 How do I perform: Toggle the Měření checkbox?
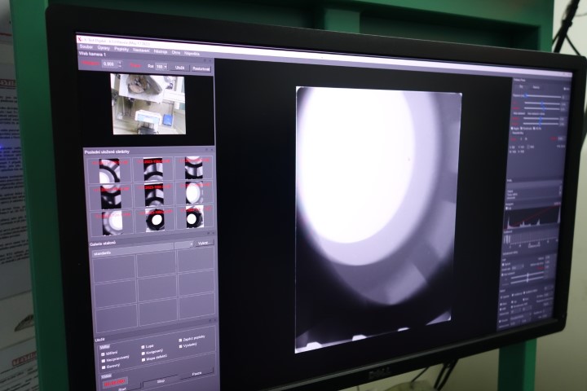103,353
